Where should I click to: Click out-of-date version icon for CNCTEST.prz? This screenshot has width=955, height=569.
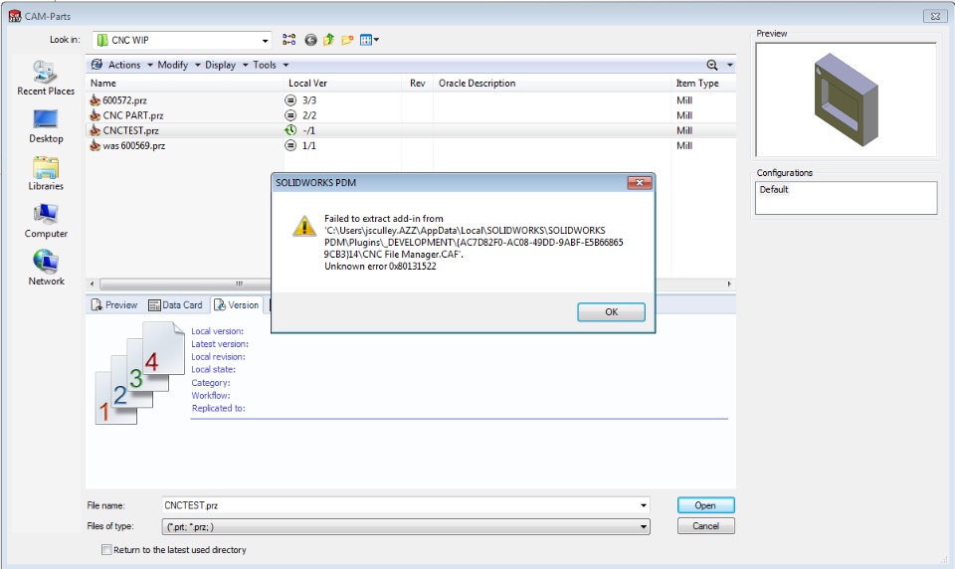pos(290,130)
